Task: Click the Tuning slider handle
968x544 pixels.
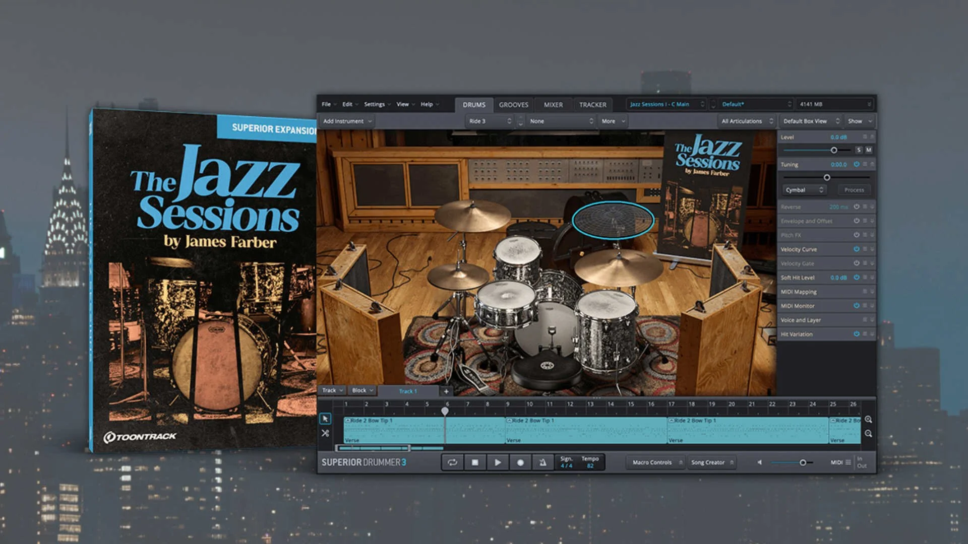Action: (x=827, y=177)
